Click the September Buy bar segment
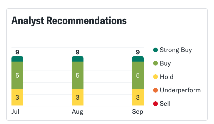The width and height of the screenshot is (214, 124). click(x=138, y=75)
